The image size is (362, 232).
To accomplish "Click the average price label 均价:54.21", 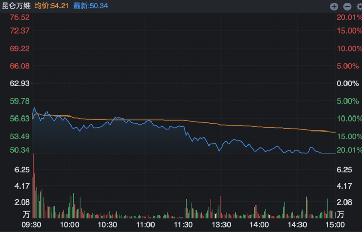I will tap(52, 6).
